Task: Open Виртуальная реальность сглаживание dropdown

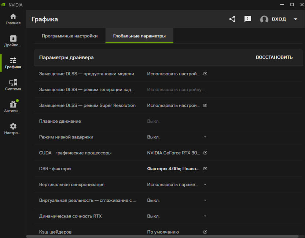Action: [205, 200]
